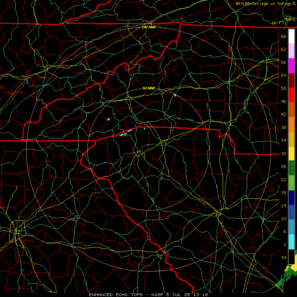
Task: Click the legend value '54'
Action: 283,75
